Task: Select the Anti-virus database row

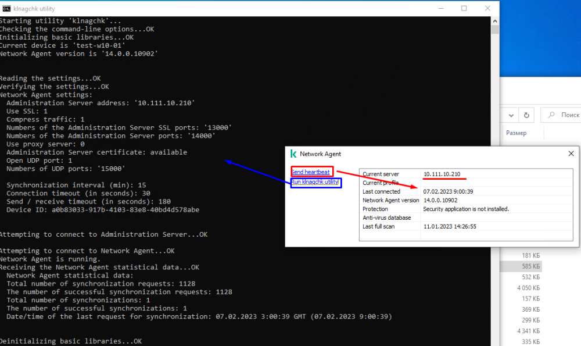Action: pyautogui.click(x=466, y=217)
